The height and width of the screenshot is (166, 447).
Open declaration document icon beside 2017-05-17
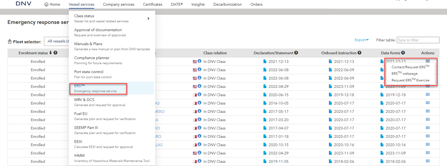(x=265, y=111)
